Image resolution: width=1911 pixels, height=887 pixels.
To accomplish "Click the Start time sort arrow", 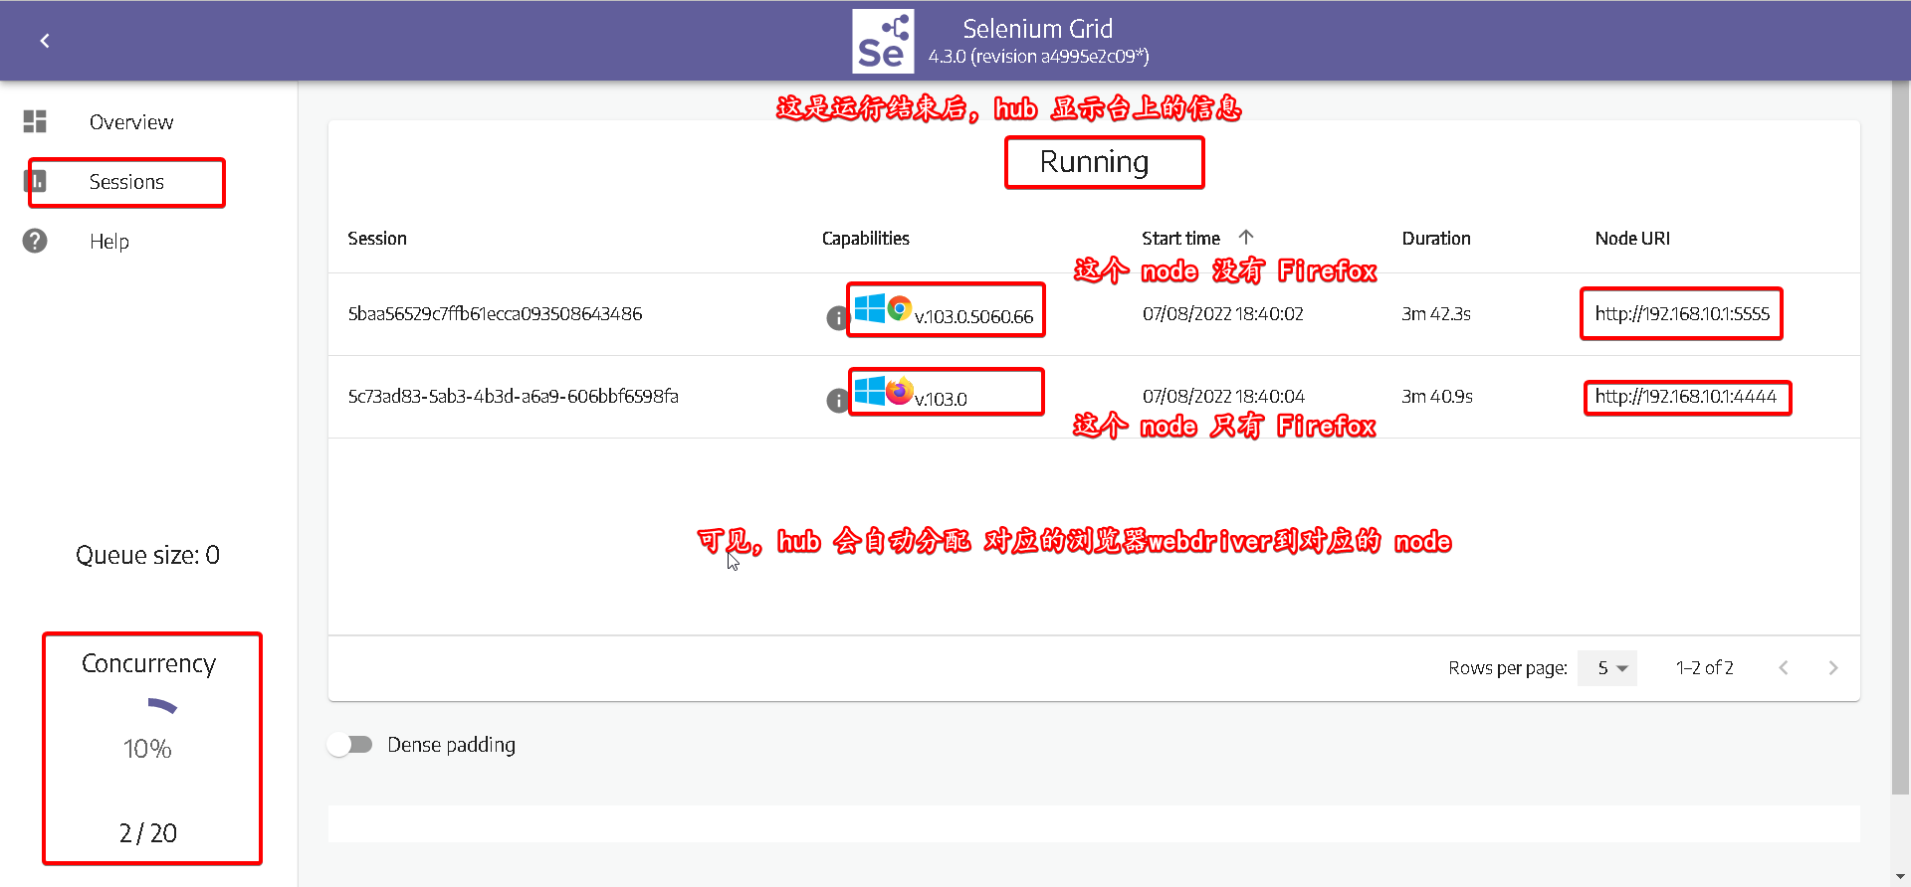I will point(1246,237).
